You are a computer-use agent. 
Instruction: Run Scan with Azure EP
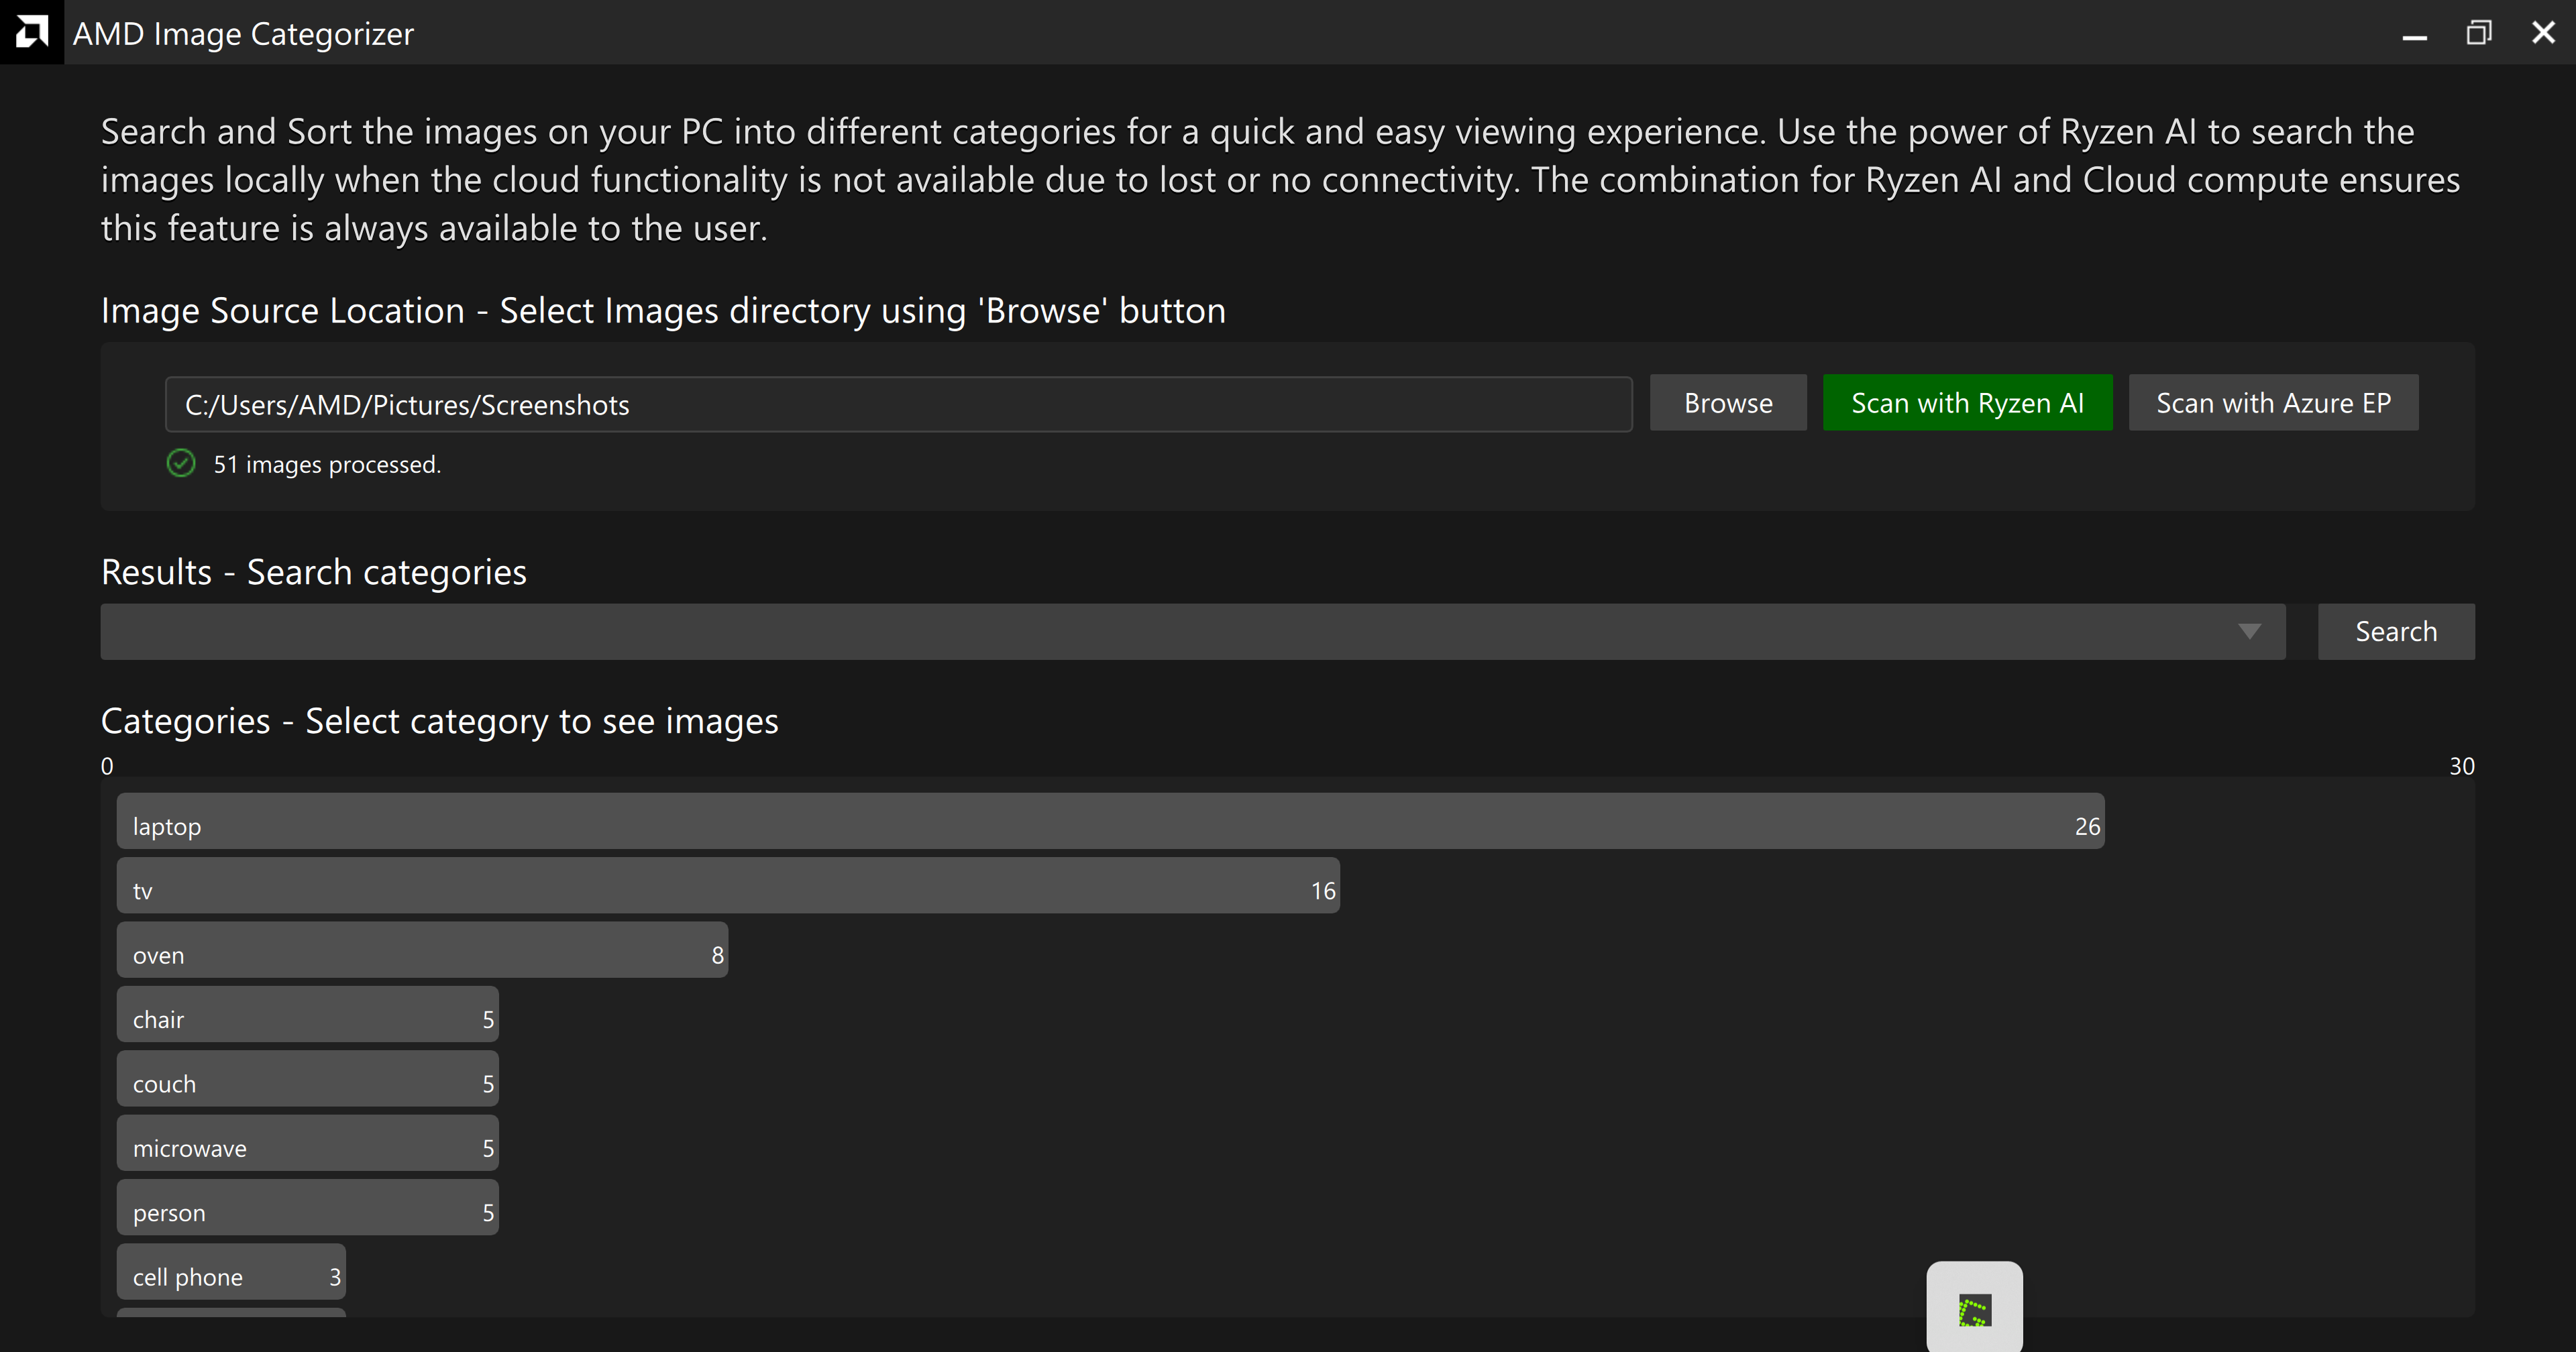tap(2273, 403)
